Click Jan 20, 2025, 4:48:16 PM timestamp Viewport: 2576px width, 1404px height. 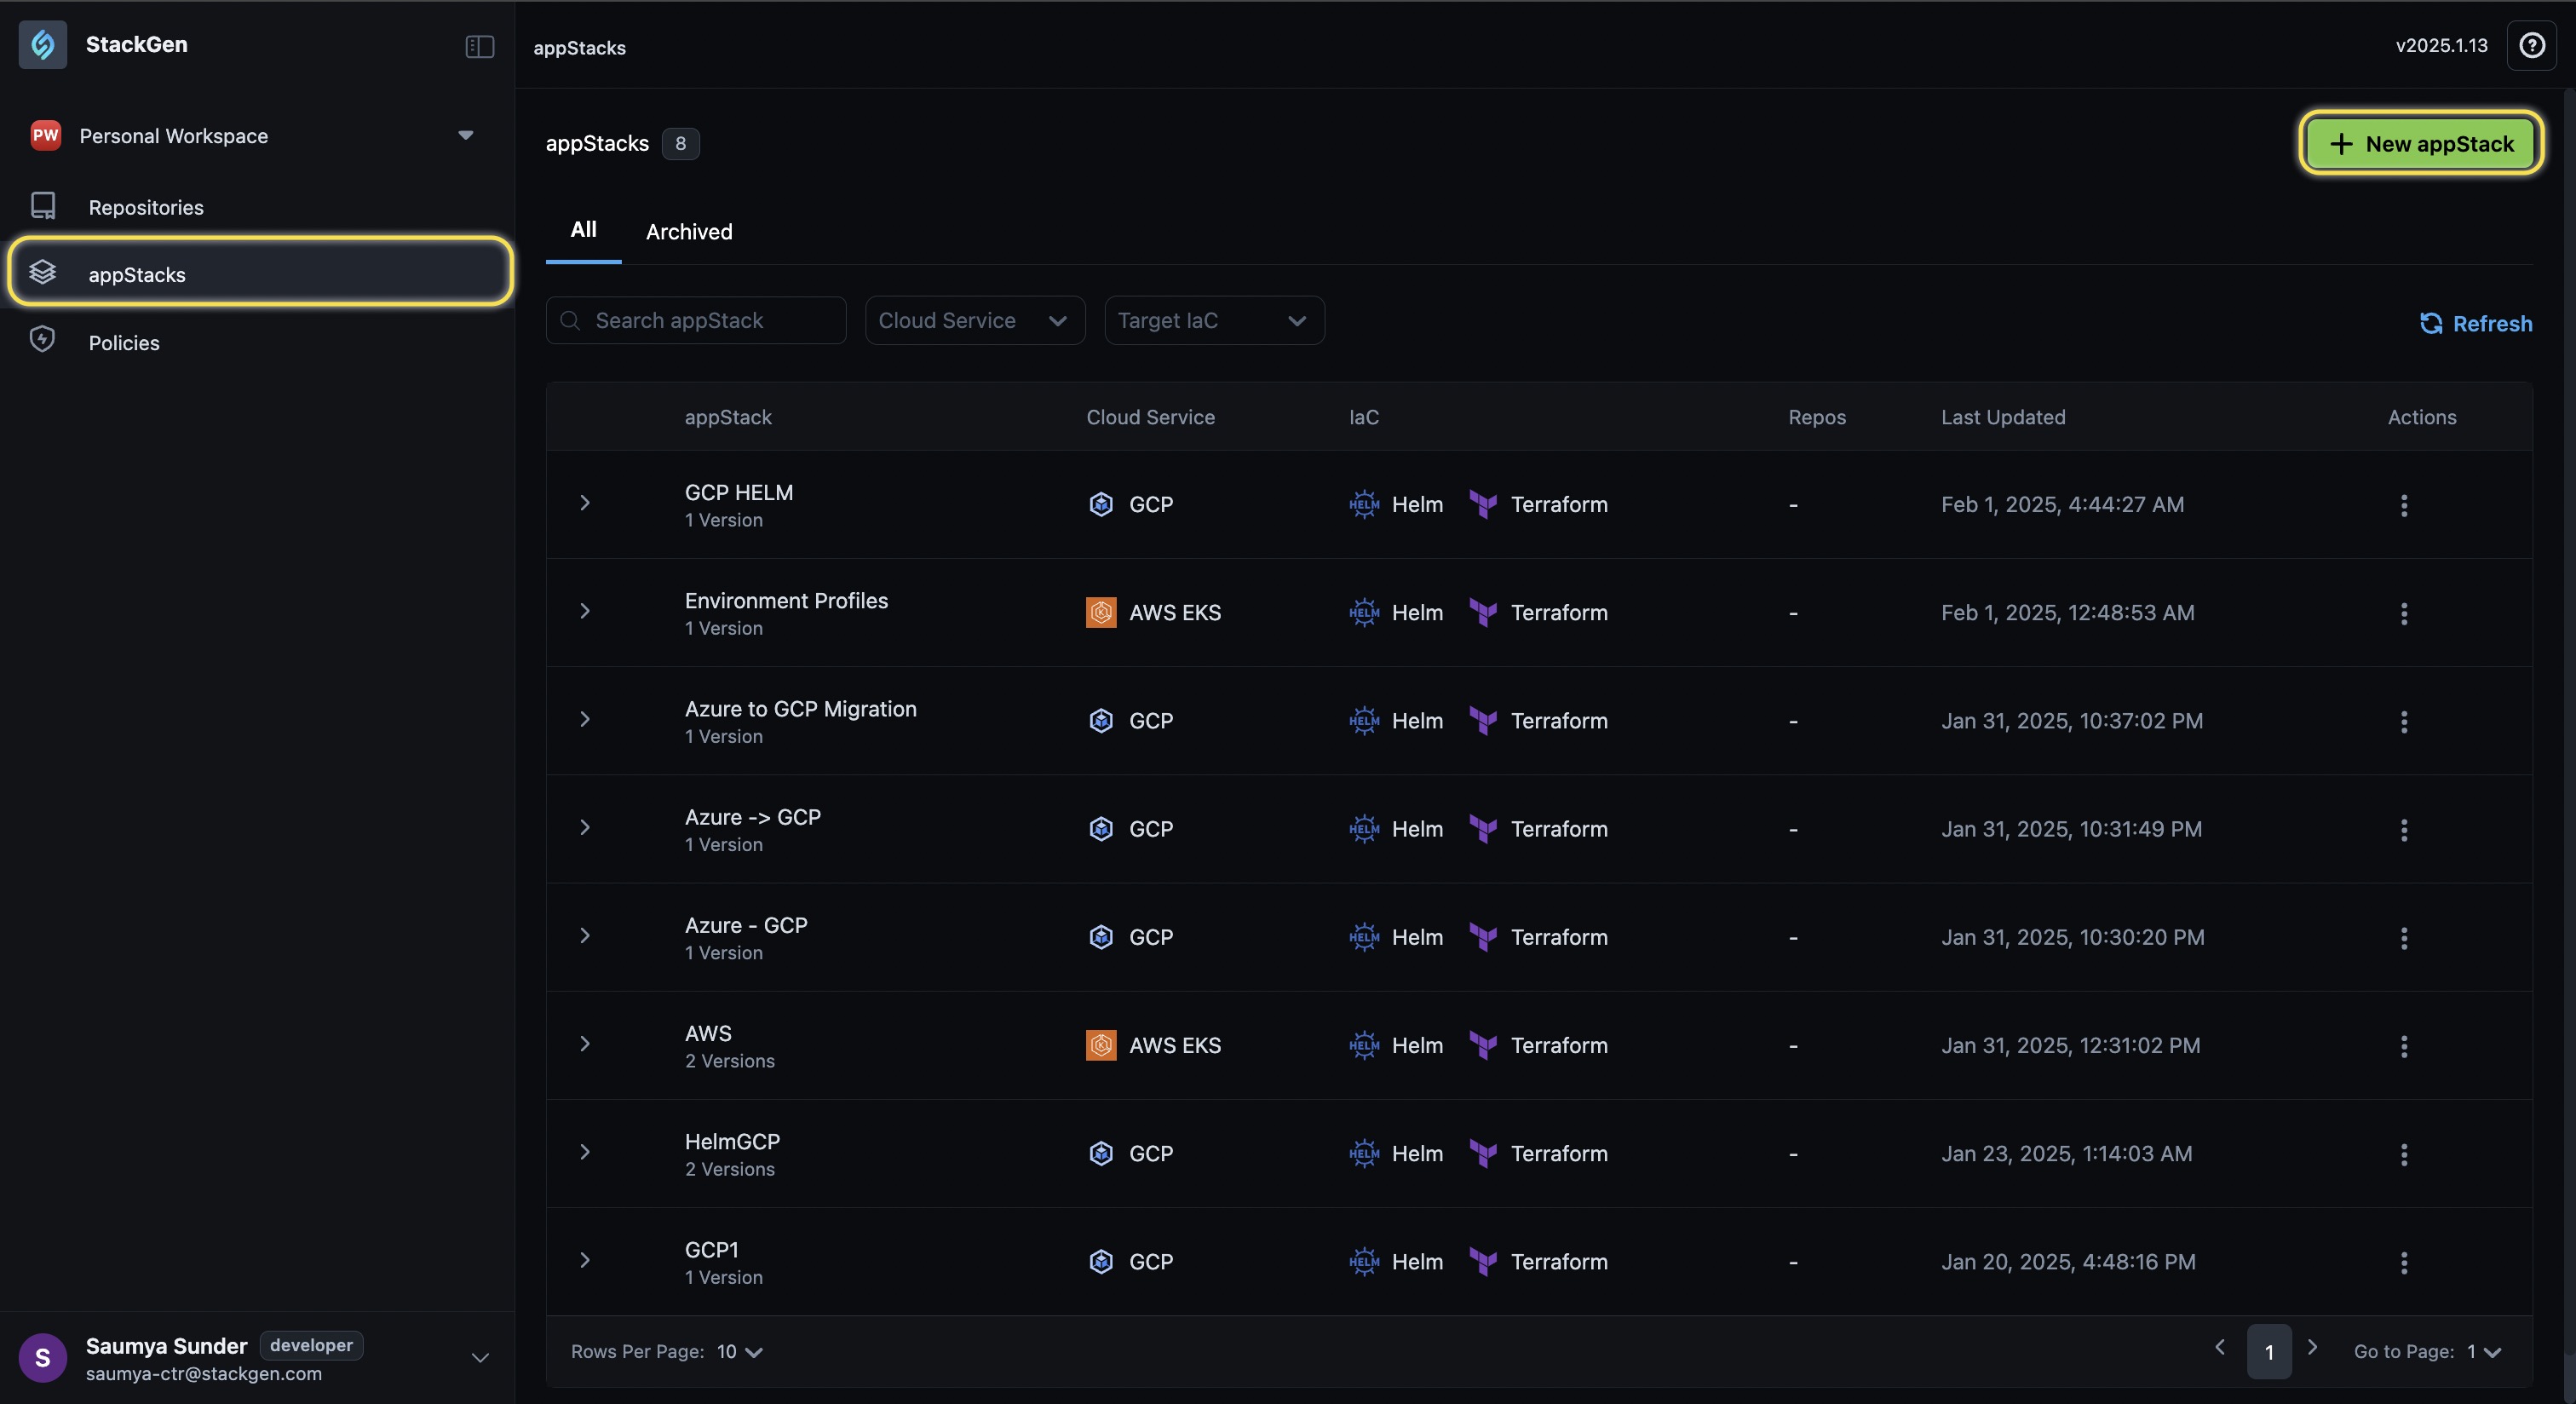coord(2068,1261)
